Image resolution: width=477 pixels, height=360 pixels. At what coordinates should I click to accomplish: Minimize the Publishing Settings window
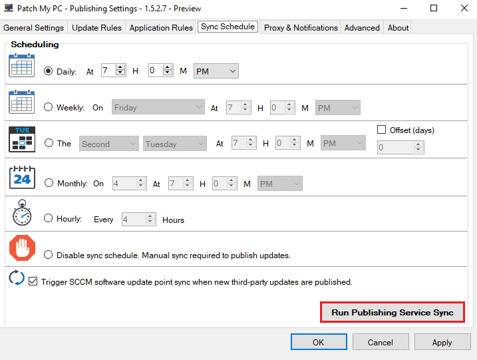click(404, 8)
